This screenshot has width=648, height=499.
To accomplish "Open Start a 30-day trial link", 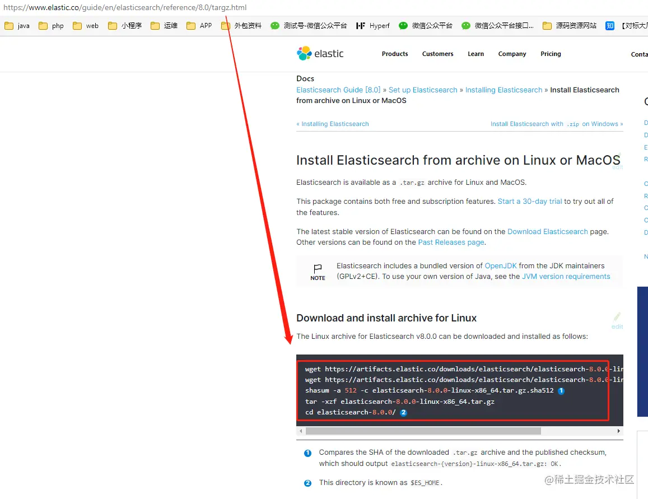I will [x=530, y=201].
